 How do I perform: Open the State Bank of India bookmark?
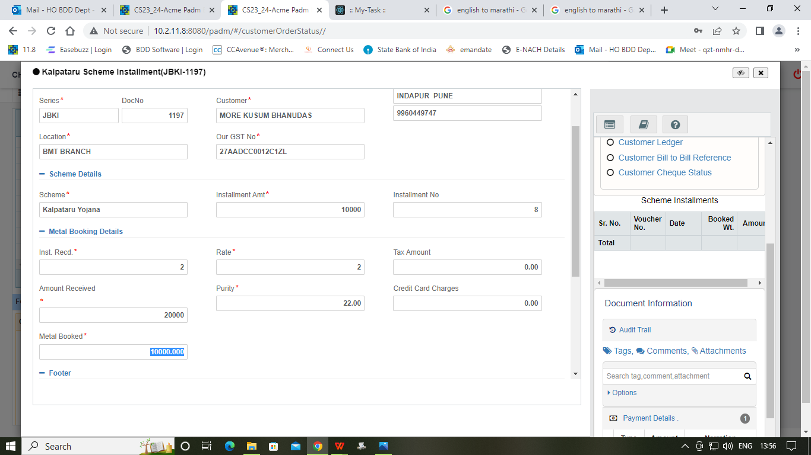click(x=400, y=50)
